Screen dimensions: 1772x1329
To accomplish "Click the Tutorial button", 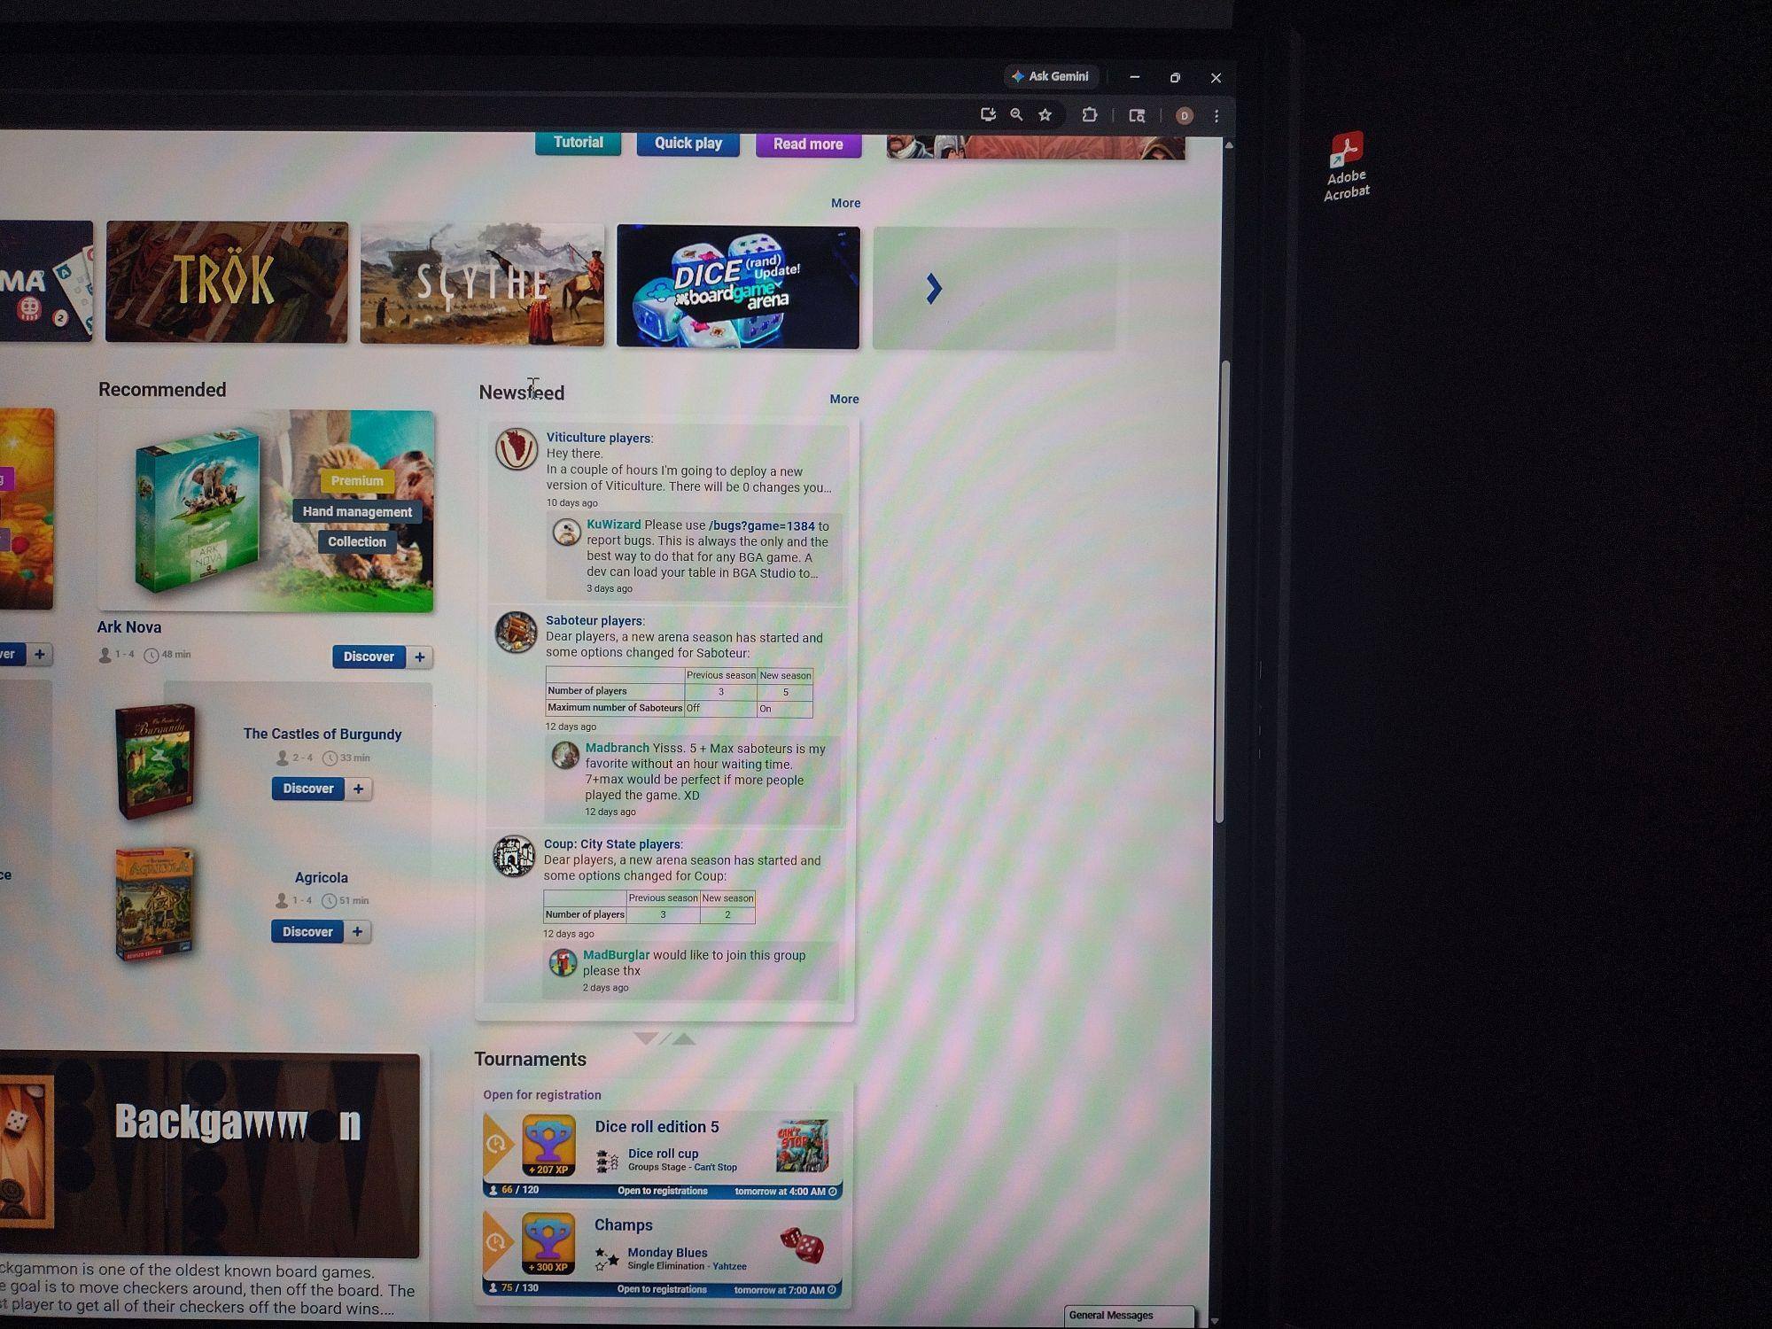I will click(x=578, y=143).
